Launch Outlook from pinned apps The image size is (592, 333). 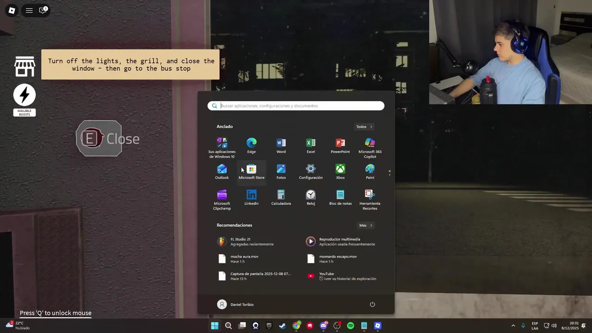pyautogui.click(x=222, y=172)
